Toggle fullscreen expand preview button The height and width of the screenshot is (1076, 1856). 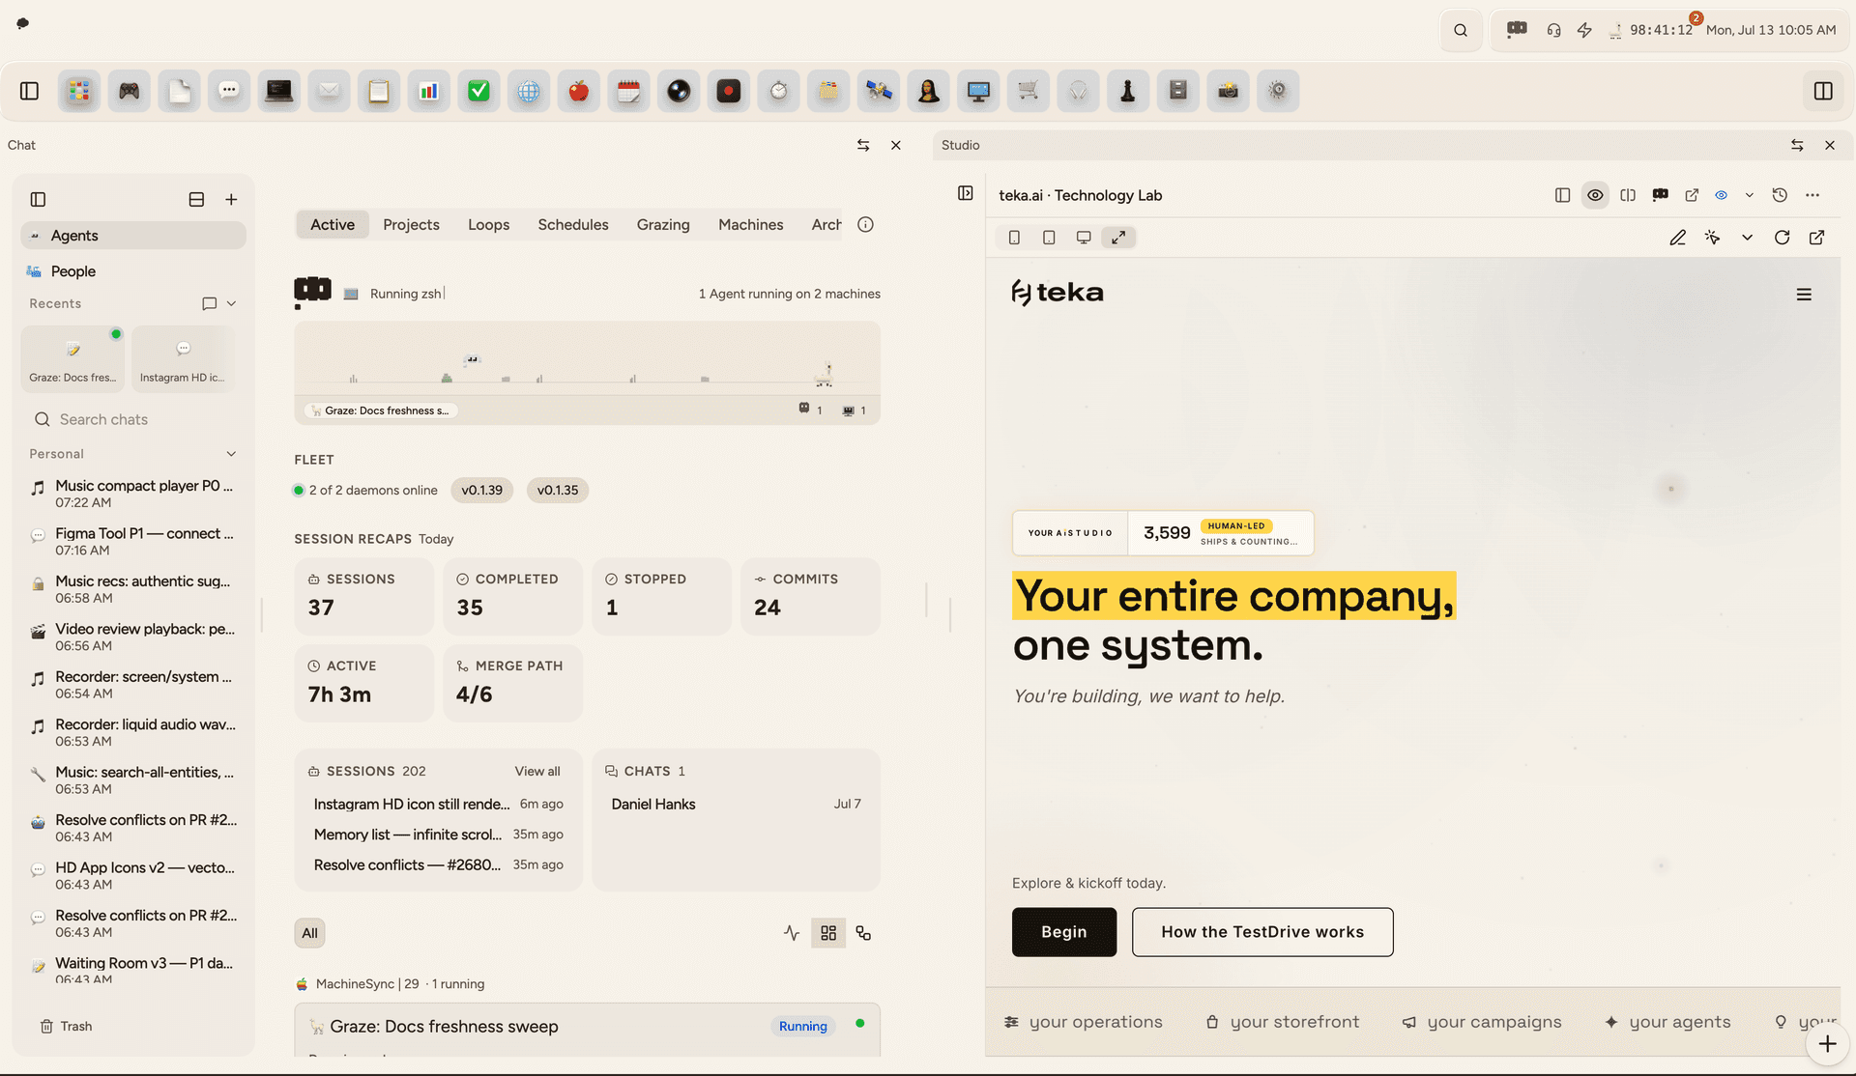pos(1118,238)
